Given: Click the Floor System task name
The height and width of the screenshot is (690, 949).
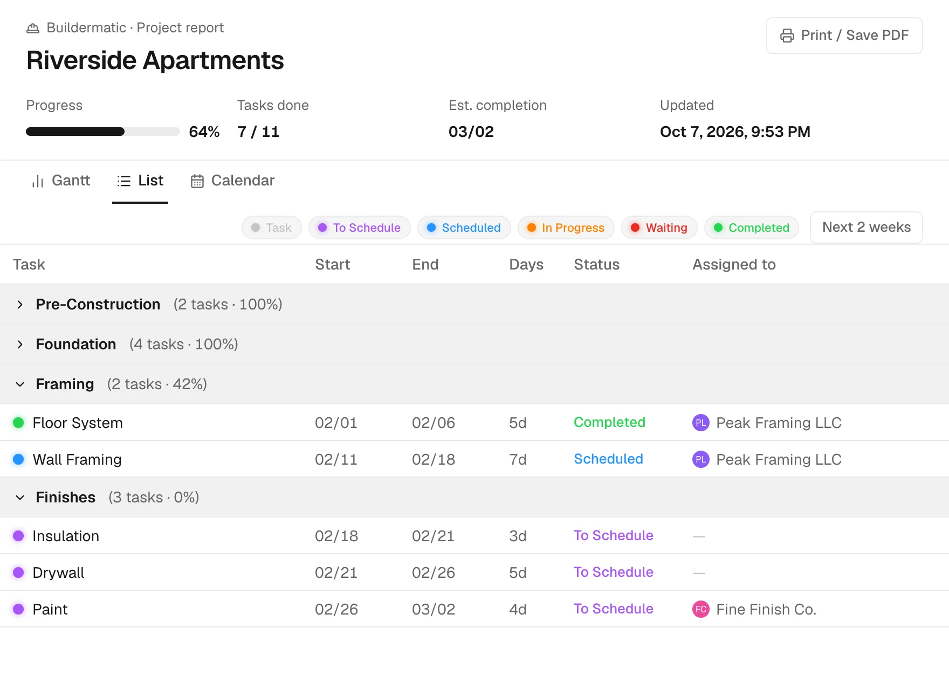Looking at the screenshot, I should [x=78, y=423].
